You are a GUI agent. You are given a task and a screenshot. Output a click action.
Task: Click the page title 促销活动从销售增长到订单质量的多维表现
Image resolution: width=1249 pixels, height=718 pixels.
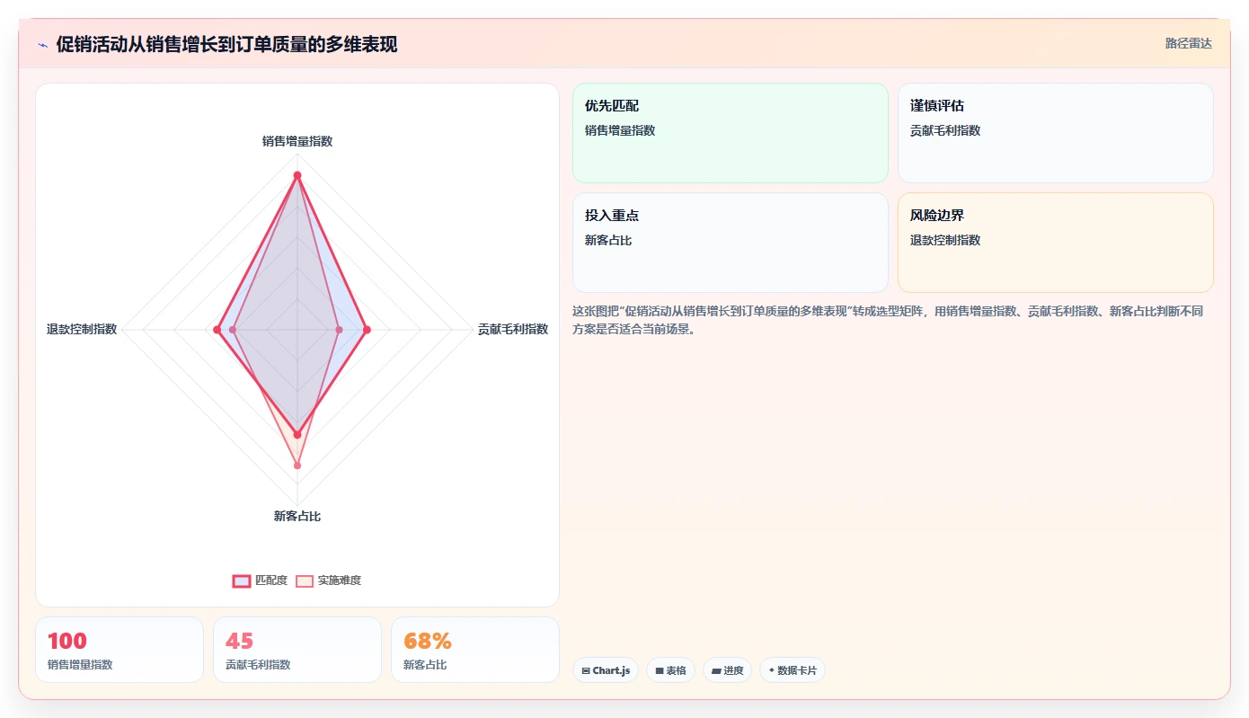[x=226, y=44]
